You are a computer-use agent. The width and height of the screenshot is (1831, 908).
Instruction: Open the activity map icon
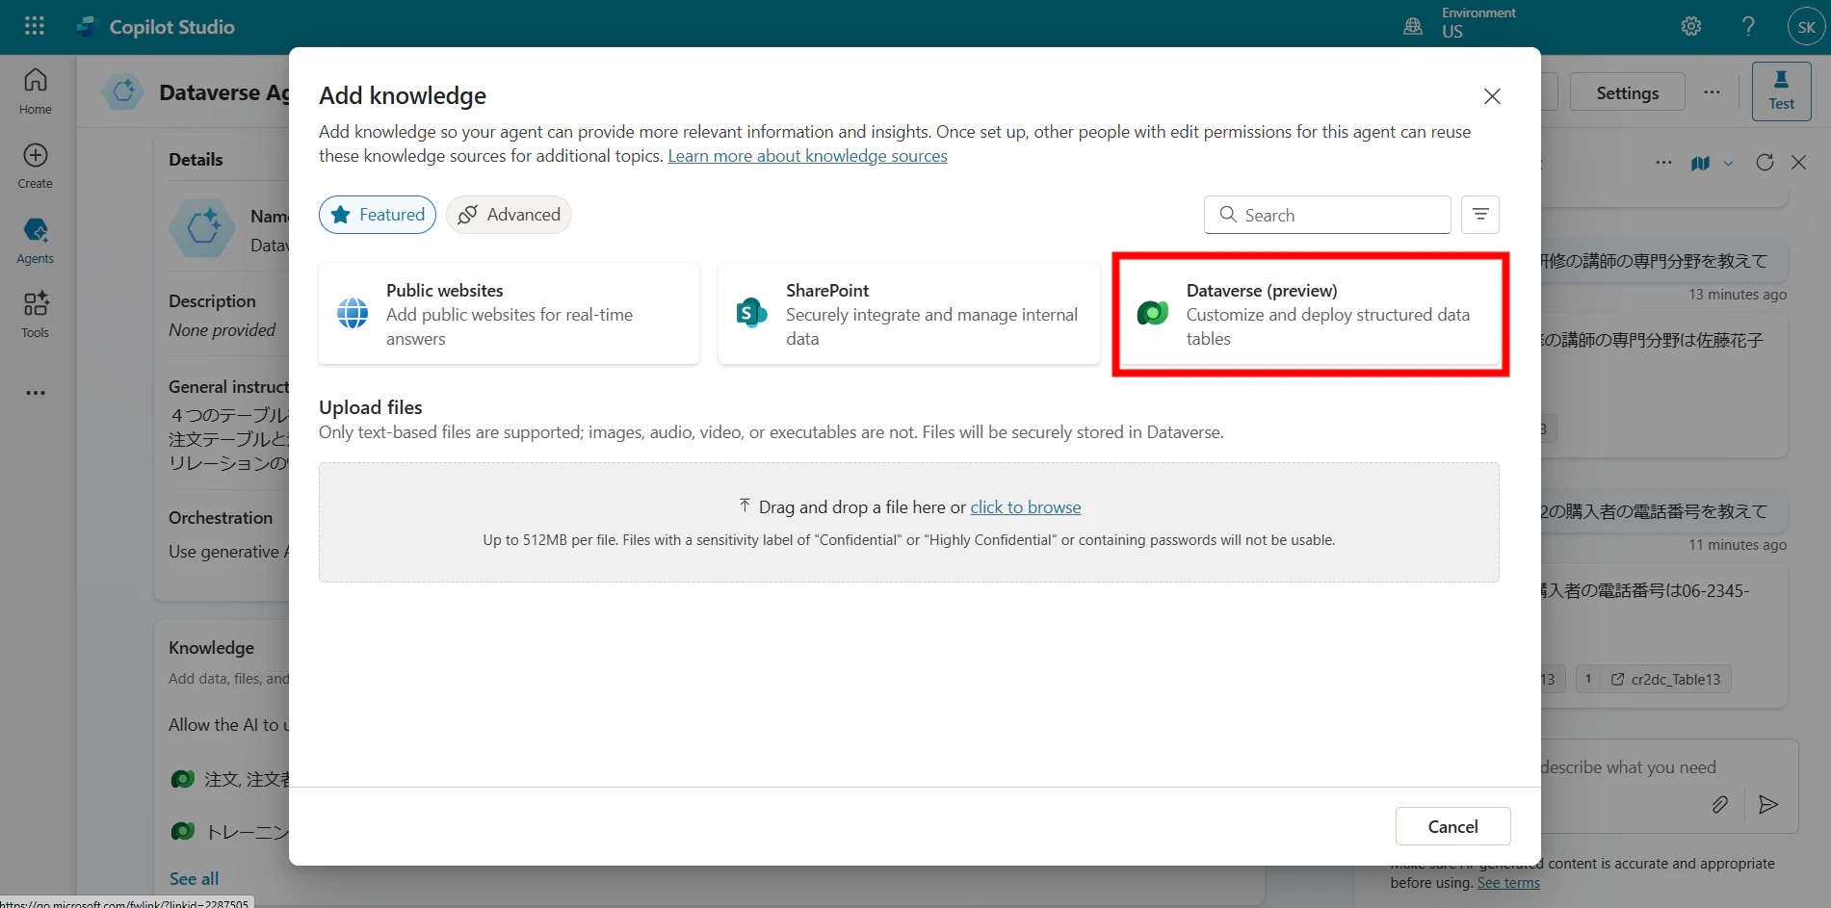click(x=1701, y=163)
